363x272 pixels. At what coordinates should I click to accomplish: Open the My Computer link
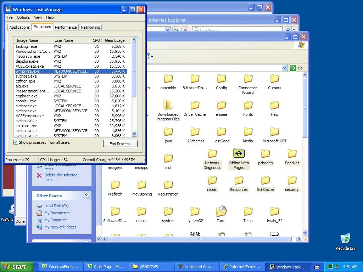pyautogui.click(x=56, y=220)
